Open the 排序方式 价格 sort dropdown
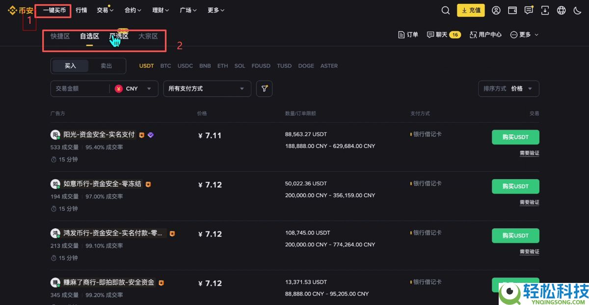 [x=509, y=89]
